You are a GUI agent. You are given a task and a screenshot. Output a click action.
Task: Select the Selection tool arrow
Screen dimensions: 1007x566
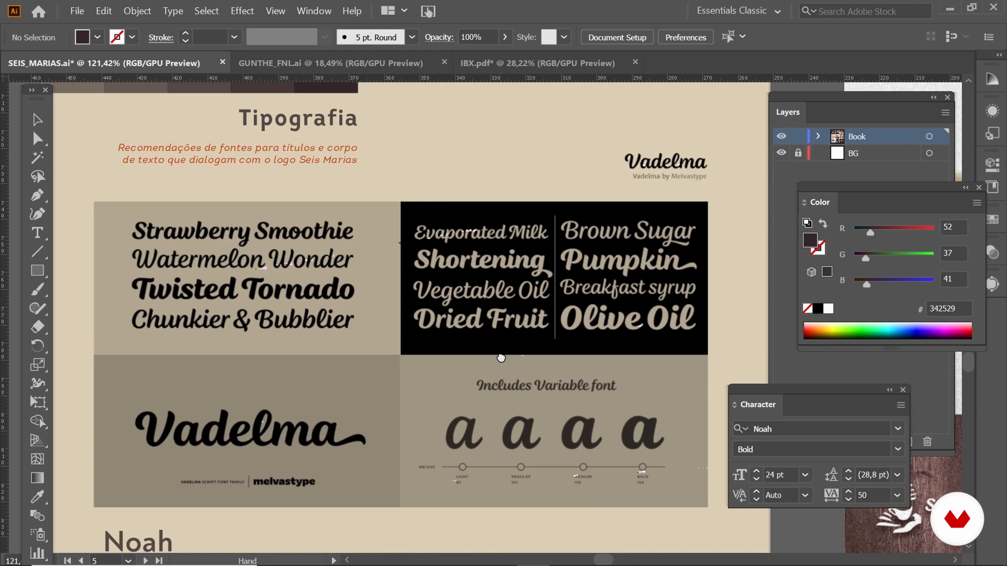pos(38,119)
